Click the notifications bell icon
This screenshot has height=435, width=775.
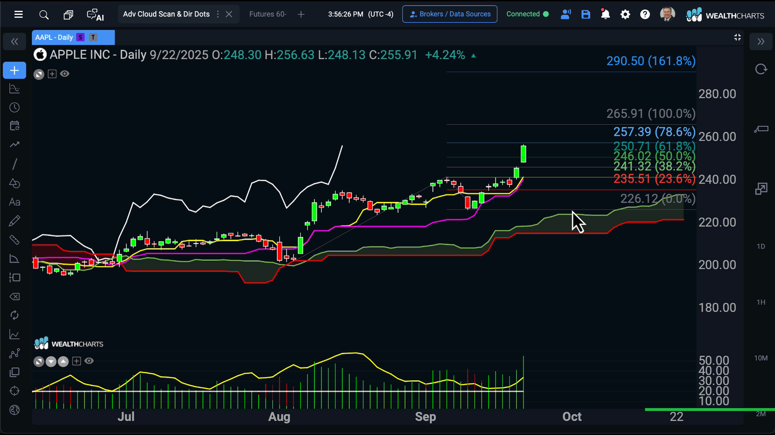tap(605, 14)
